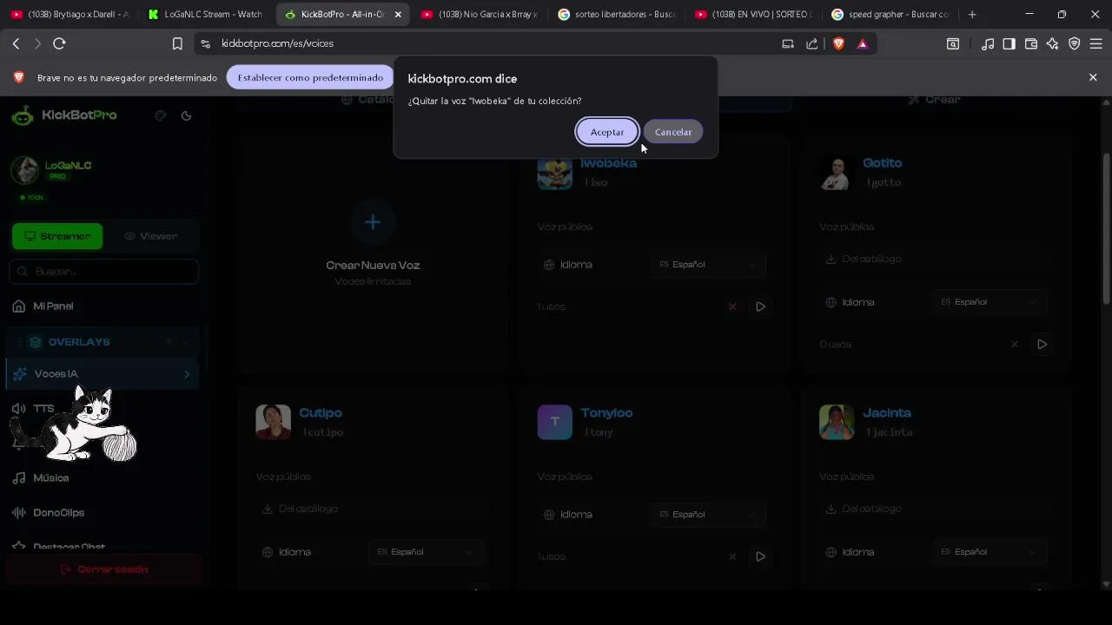Click KickBotPro logo in sidebar
This screenshot has width=1112, height=625.
(x=66, y=115)
